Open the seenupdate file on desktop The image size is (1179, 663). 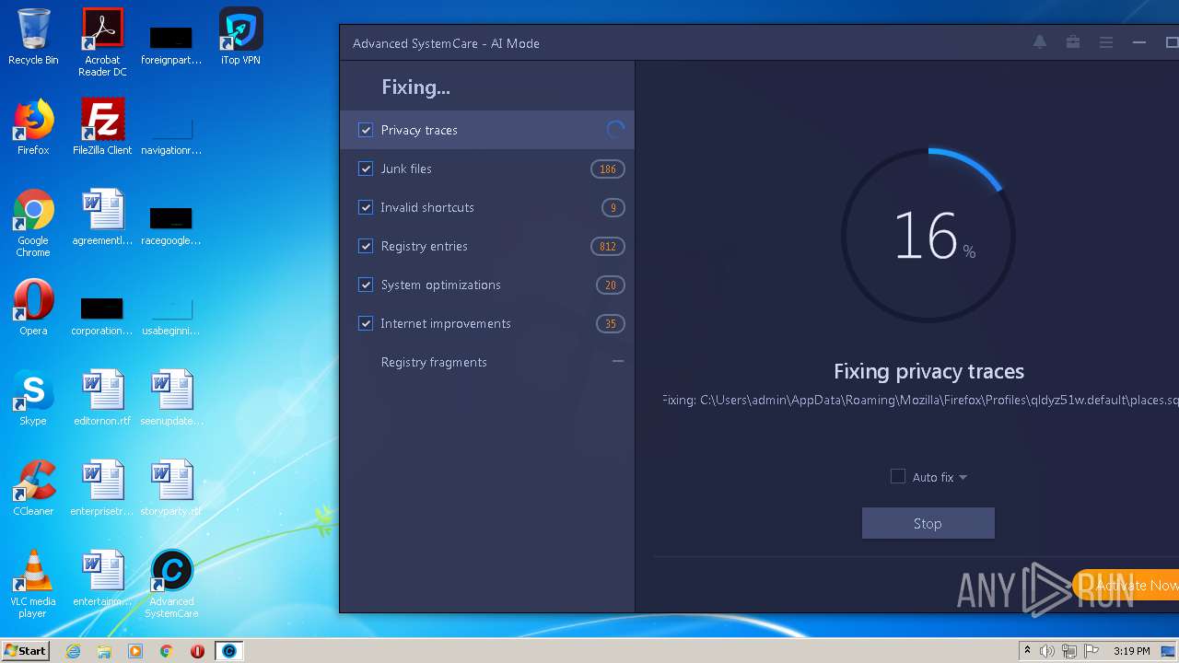pos(171,398)
